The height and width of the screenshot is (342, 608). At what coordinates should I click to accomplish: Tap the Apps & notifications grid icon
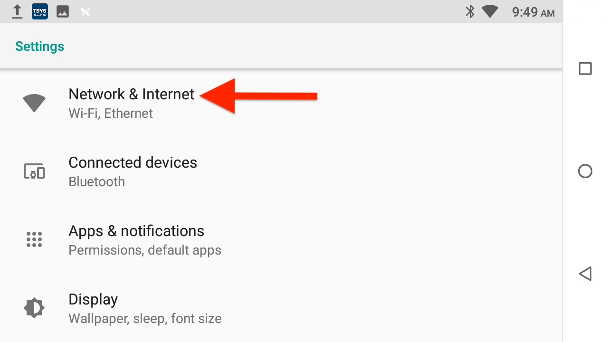pyautogui.click(x=34, y=239)
